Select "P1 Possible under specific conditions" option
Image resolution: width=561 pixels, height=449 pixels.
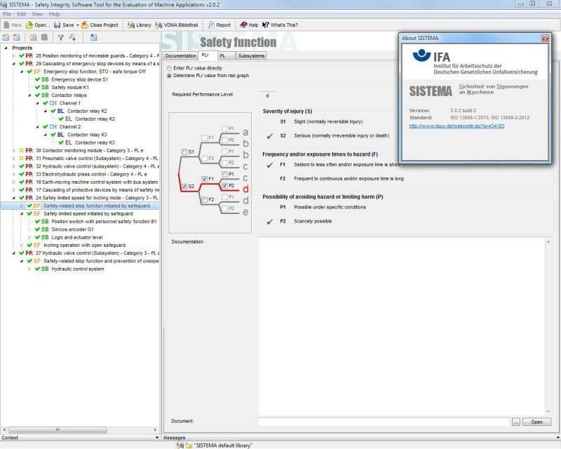pos(323,208)
